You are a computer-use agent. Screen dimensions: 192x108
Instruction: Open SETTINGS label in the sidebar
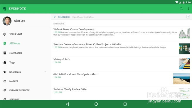[x=14, y=99]
